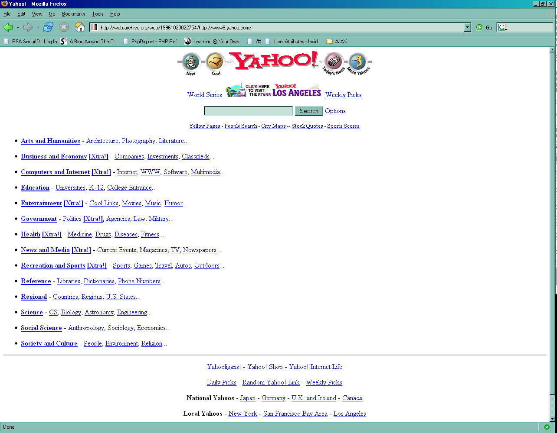Click into the browser address bar
This screenshot has height=433, width=557.
[x=281, y=27]
